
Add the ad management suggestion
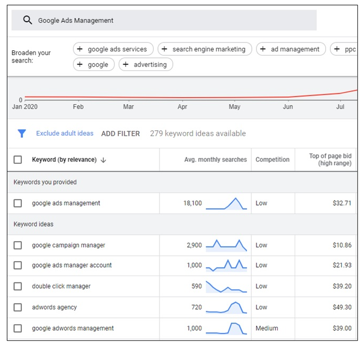click(291, 49)
